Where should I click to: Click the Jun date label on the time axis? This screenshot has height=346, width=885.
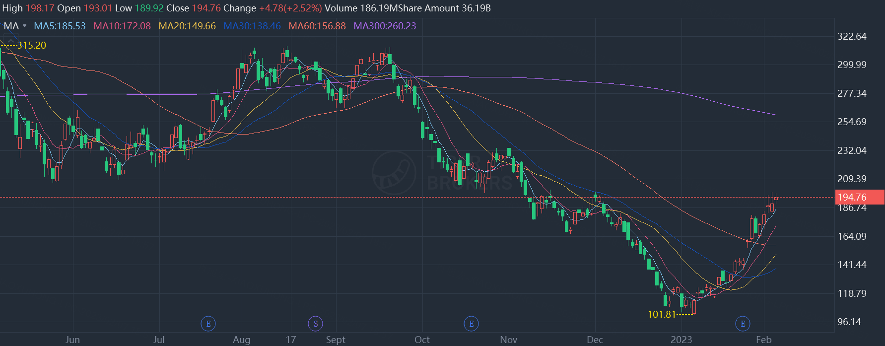tap(72, 340)
